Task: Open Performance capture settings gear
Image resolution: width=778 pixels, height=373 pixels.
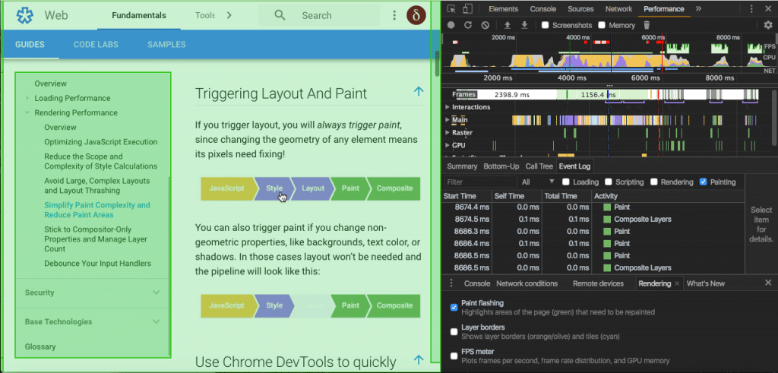Action: 767,25
